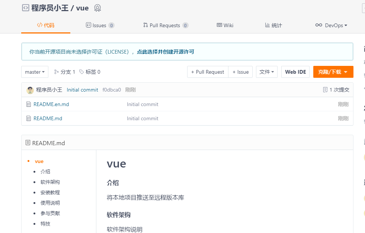Switch to the Pull Requests tab
The width and height of the screenshot is (365, 233).
165,25
